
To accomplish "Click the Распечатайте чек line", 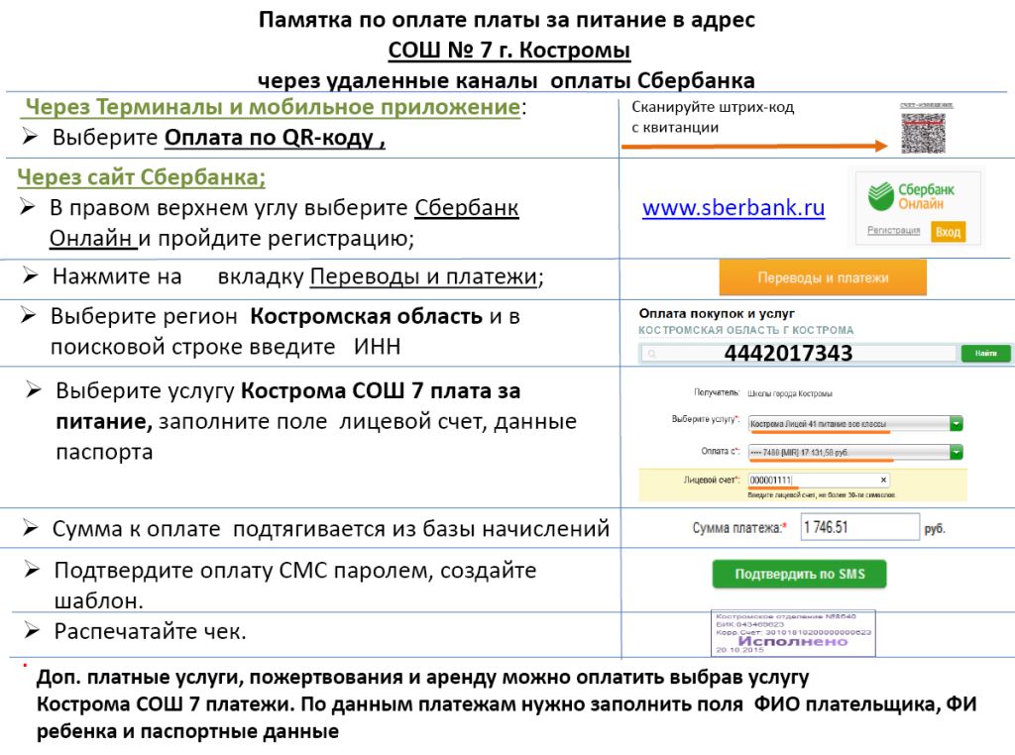I will pos(150,631).
